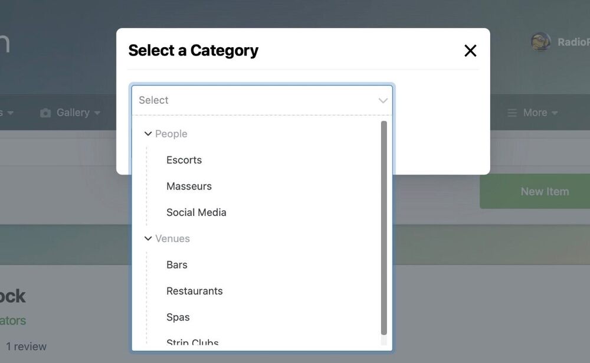The width and height of the screenshot is (590, 363).
Task: Click the Gallery camera icon
Action: point(45,113)
